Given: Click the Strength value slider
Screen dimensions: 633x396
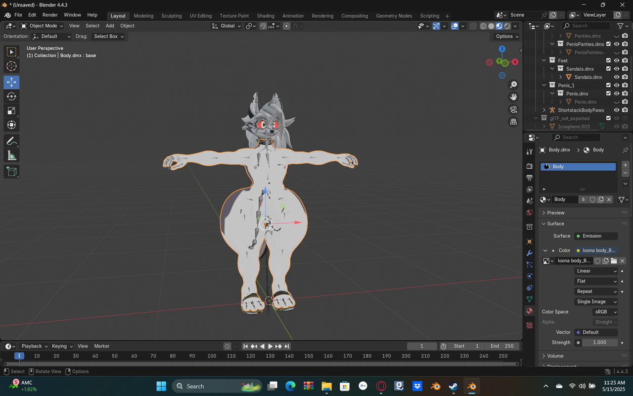Looking at the screenshot, I should tap(600, 343).
